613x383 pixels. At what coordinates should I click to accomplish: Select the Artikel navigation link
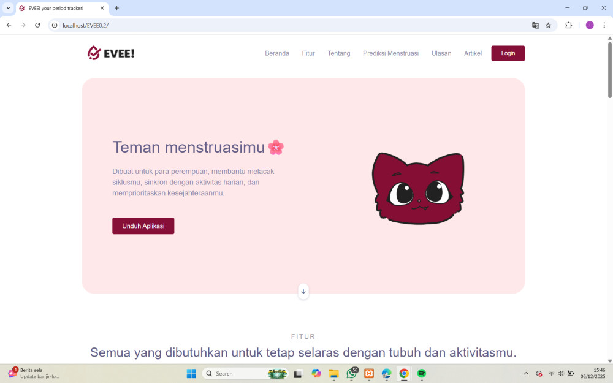[473, 53]
